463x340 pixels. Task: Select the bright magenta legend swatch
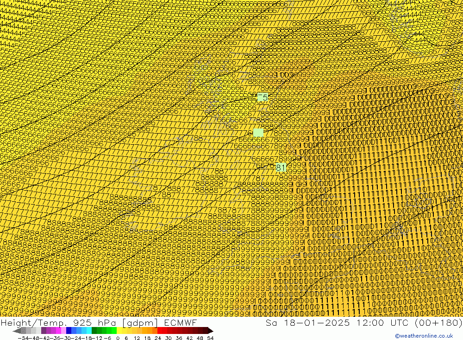click(x=58, y=331)
